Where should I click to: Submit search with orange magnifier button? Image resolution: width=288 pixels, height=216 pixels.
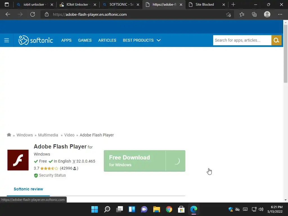[276, 40]
